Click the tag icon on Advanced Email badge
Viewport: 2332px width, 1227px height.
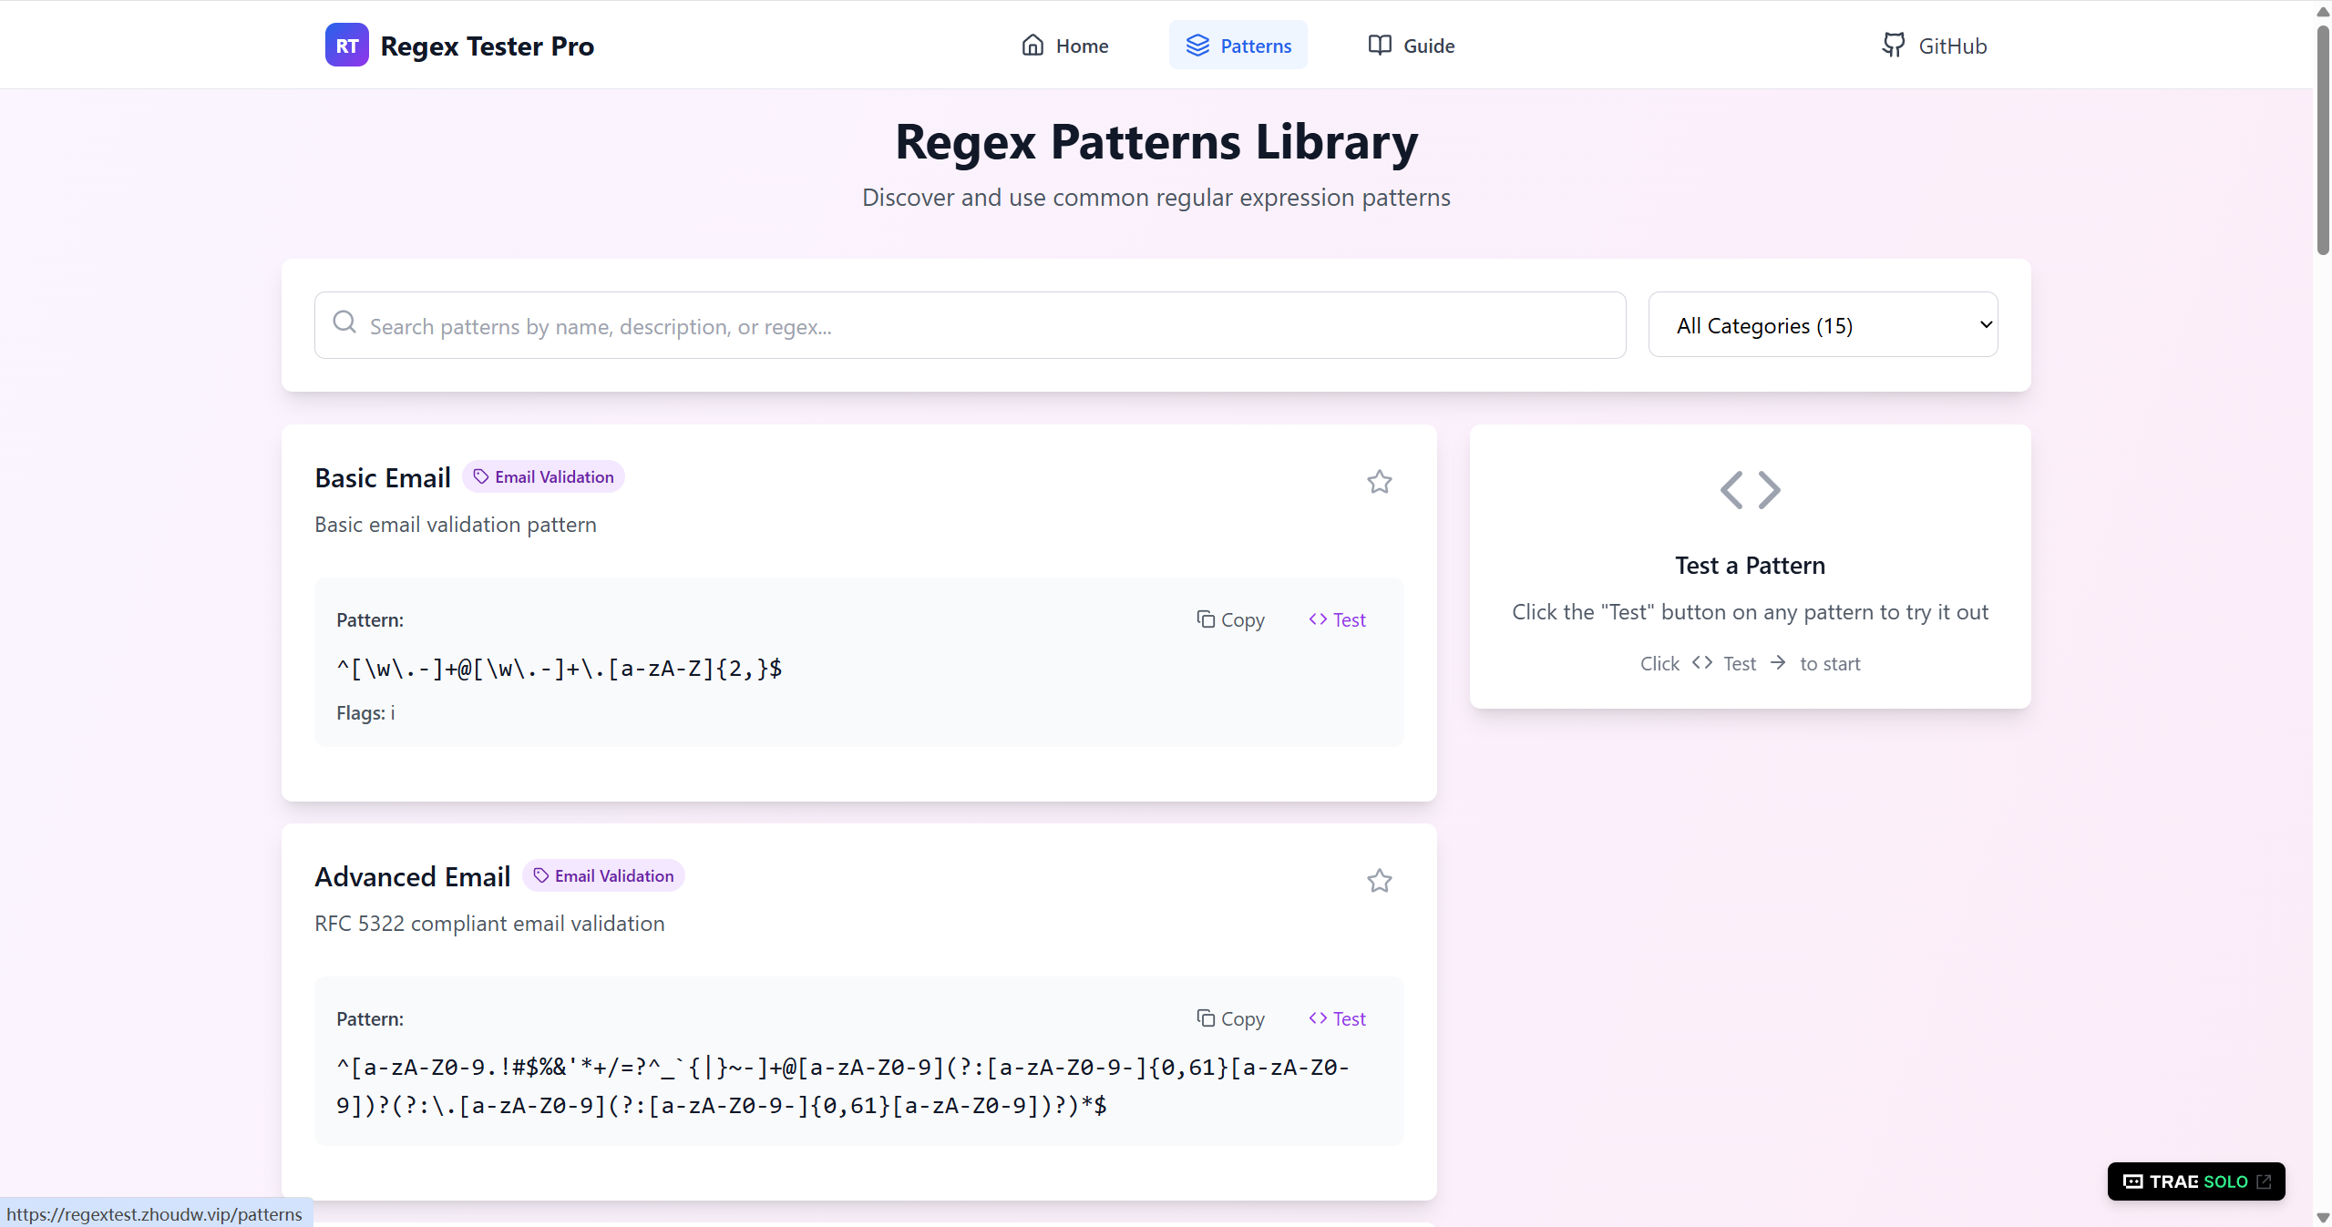tap(539, 875)
